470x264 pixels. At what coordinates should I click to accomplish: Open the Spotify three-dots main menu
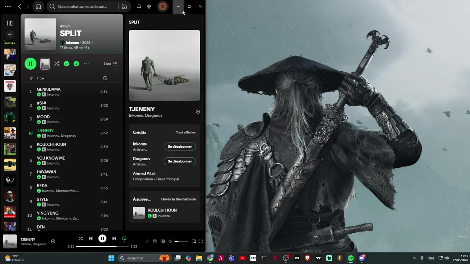(x=8, y=6)
